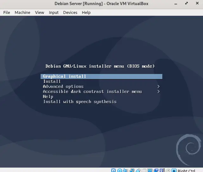Click the USB devices status icon

pos(138,170)
